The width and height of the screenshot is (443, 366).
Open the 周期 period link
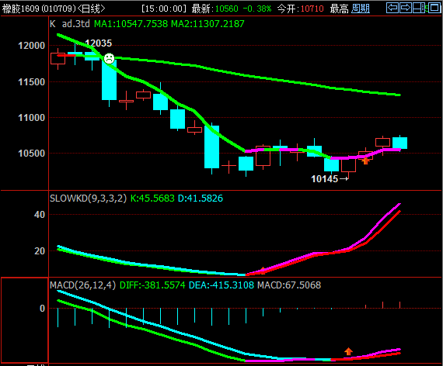coord(361,9)
